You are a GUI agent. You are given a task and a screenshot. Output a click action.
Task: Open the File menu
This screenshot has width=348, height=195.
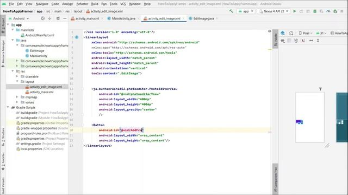pyautogui.click(x=11, y=4)
